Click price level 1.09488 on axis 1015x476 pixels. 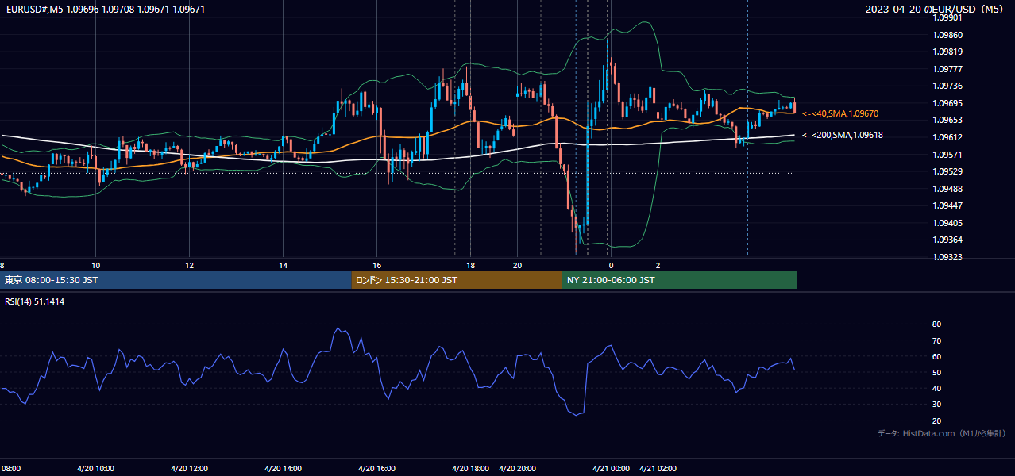pos(947,189)
